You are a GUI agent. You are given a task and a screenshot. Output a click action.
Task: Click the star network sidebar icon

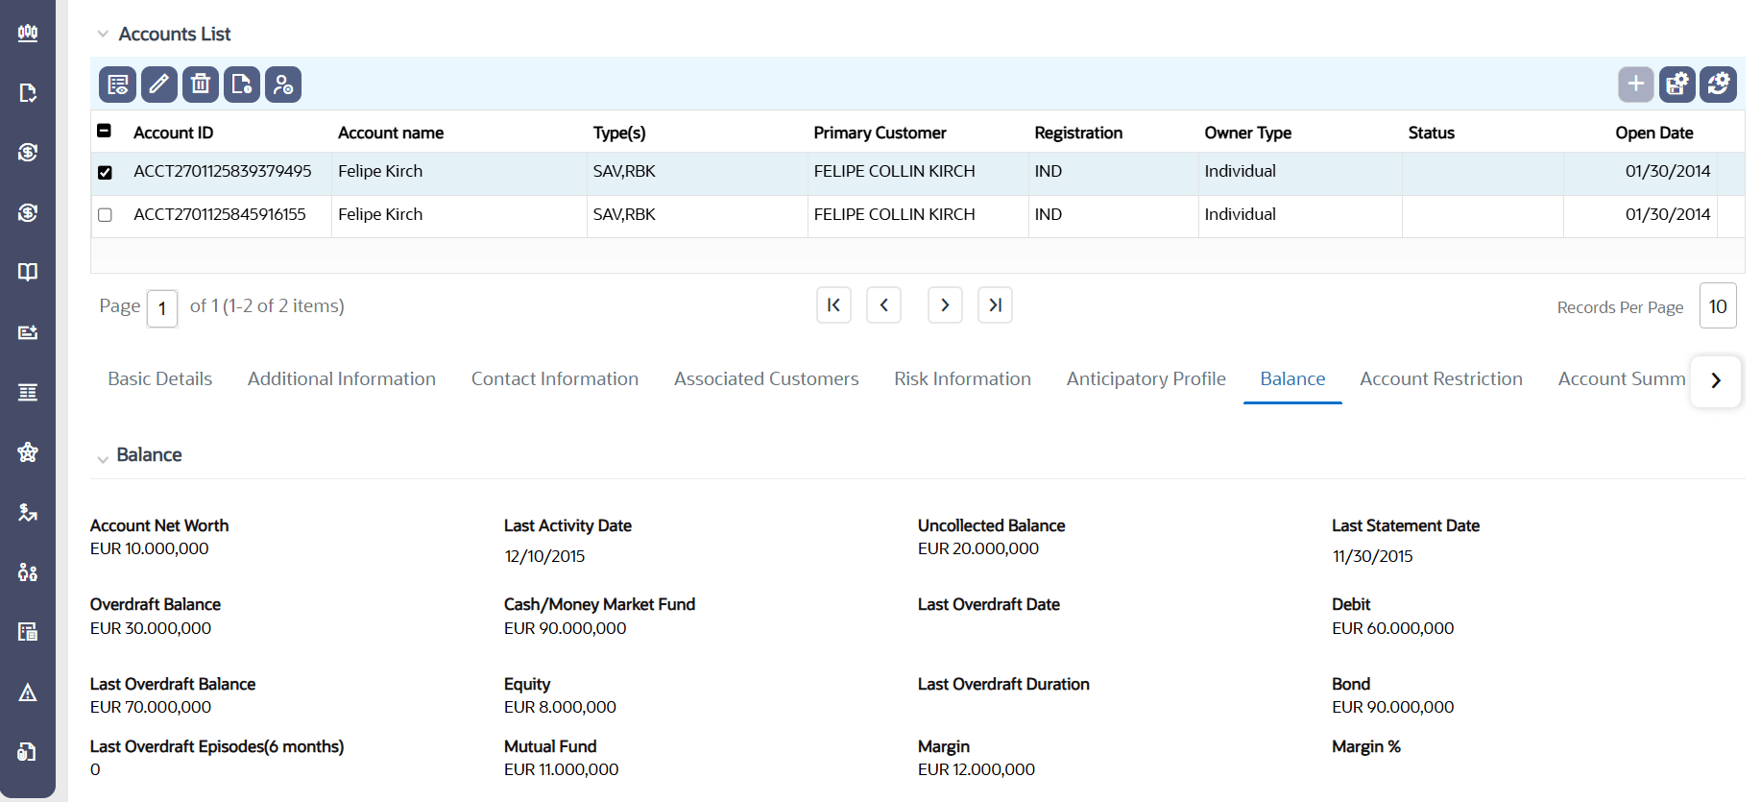tap(28, 452)
